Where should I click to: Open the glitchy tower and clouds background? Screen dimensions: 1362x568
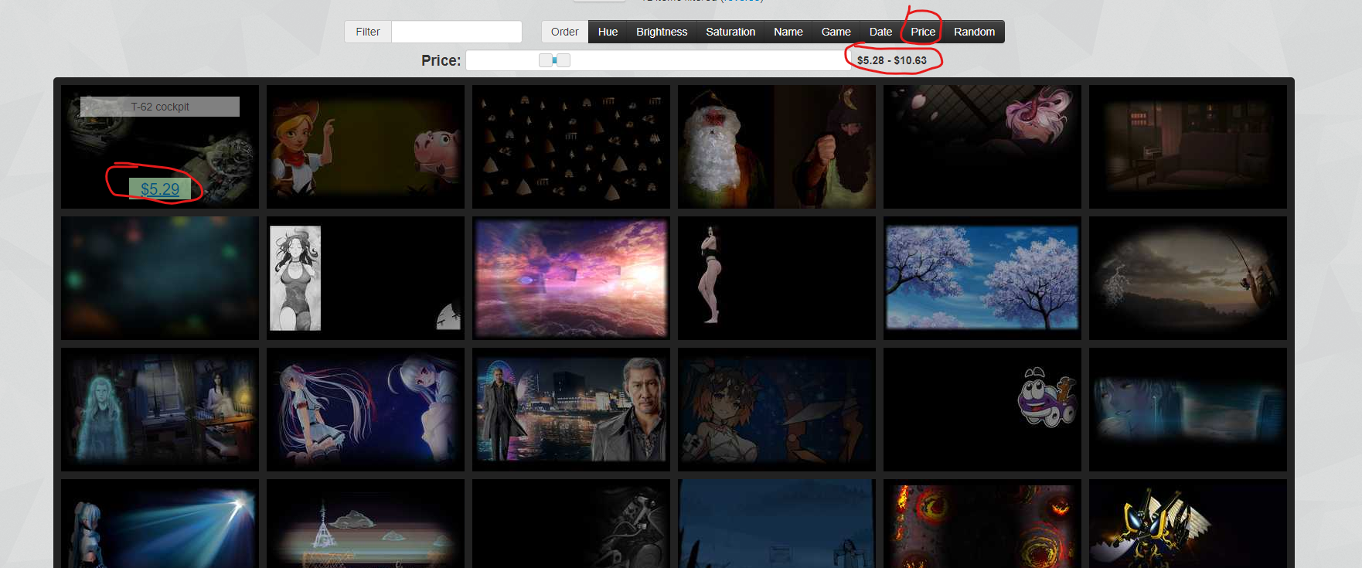pos(366,524)
